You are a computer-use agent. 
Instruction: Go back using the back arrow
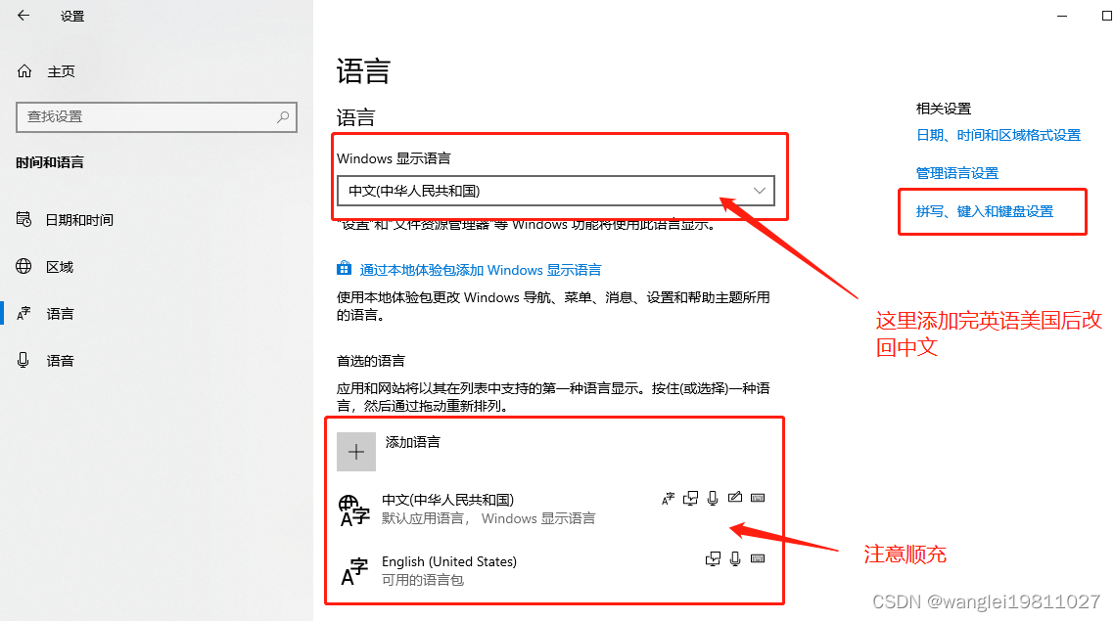[x=23, y=15]
